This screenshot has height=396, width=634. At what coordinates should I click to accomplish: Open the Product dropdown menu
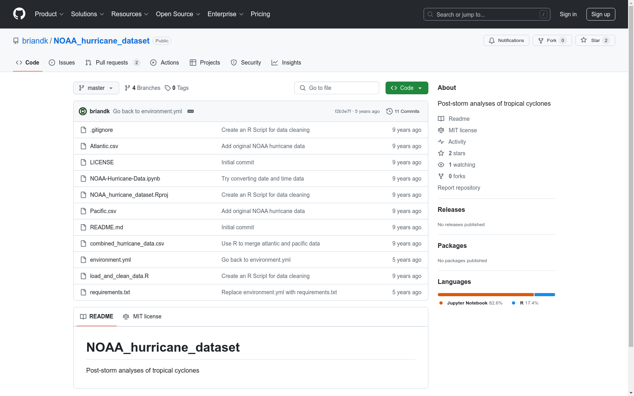(49, 14)
